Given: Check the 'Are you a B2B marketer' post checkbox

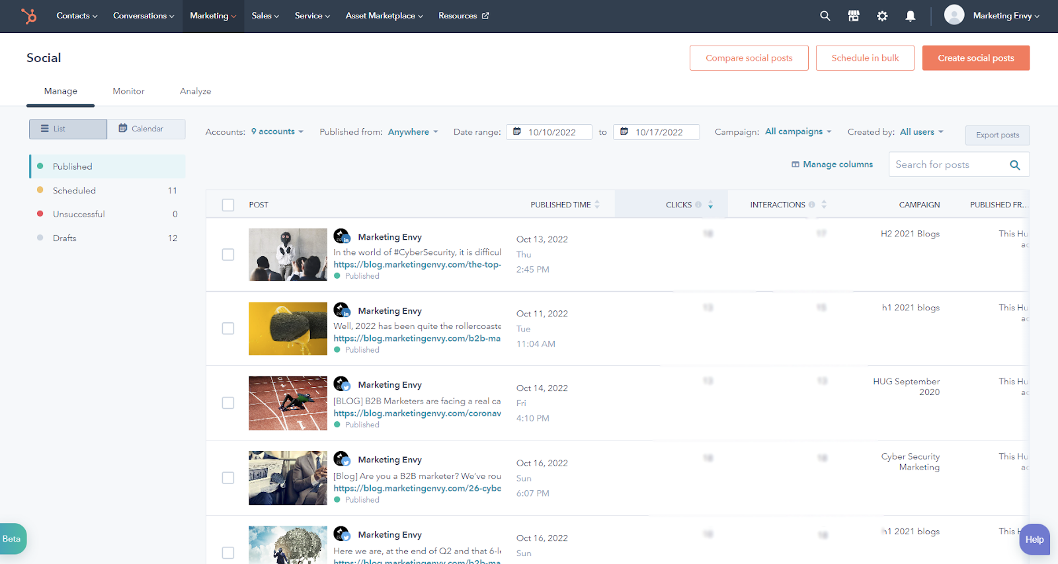Looking at the screenshot, I should [x=228, y=477].
